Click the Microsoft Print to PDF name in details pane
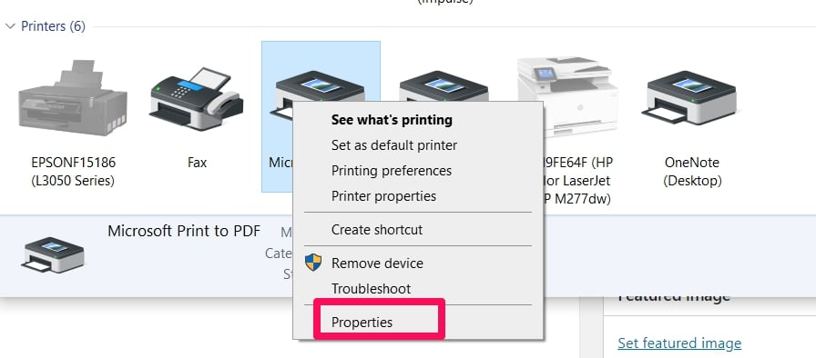This screenshot has width=816, height=358. (x=184, y=231)
